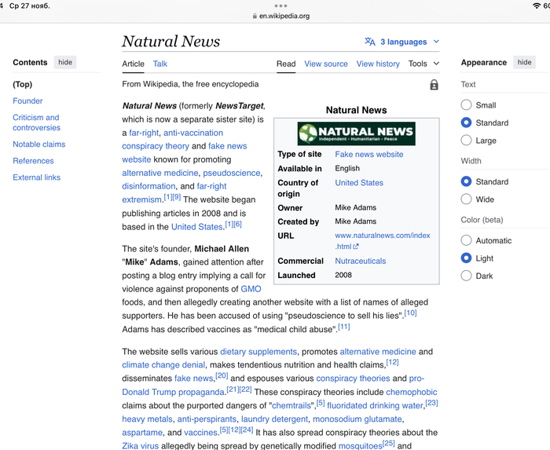Open the Tools dropdown menu
This screenshot has width=550, height=450.
(x=423, y=64)
